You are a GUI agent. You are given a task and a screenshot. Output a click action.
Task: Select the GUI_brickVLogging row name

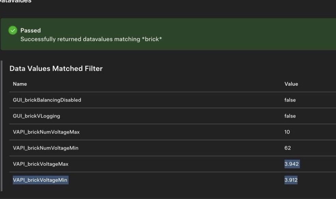tap(36, 116)
